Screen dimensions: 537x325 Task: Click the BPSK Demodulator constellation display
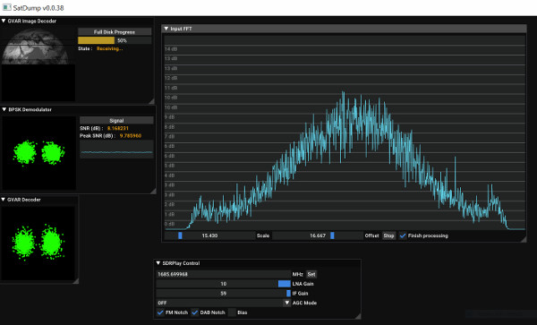39,153
